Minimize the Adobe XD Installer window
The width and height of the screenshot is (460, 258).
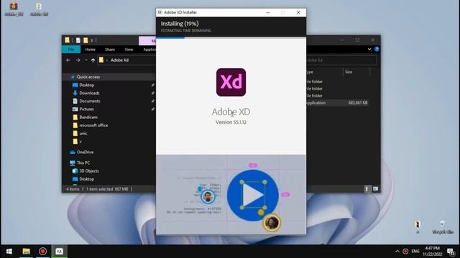pos(268,13)
